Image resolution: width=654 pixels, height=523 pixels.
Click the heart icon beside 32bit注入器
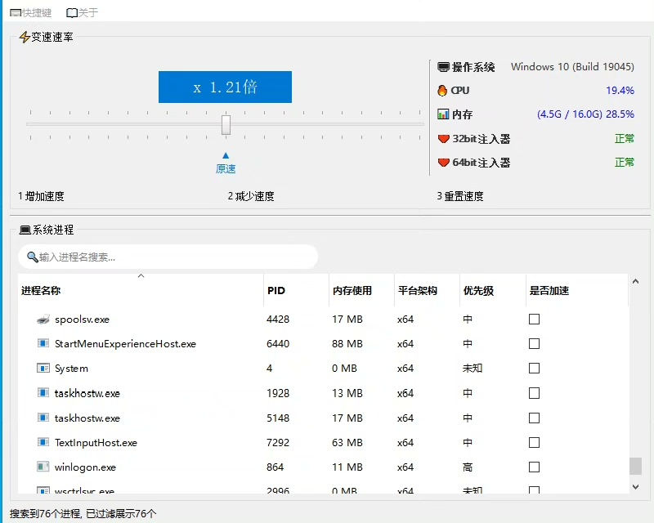[x=443, y=139]
